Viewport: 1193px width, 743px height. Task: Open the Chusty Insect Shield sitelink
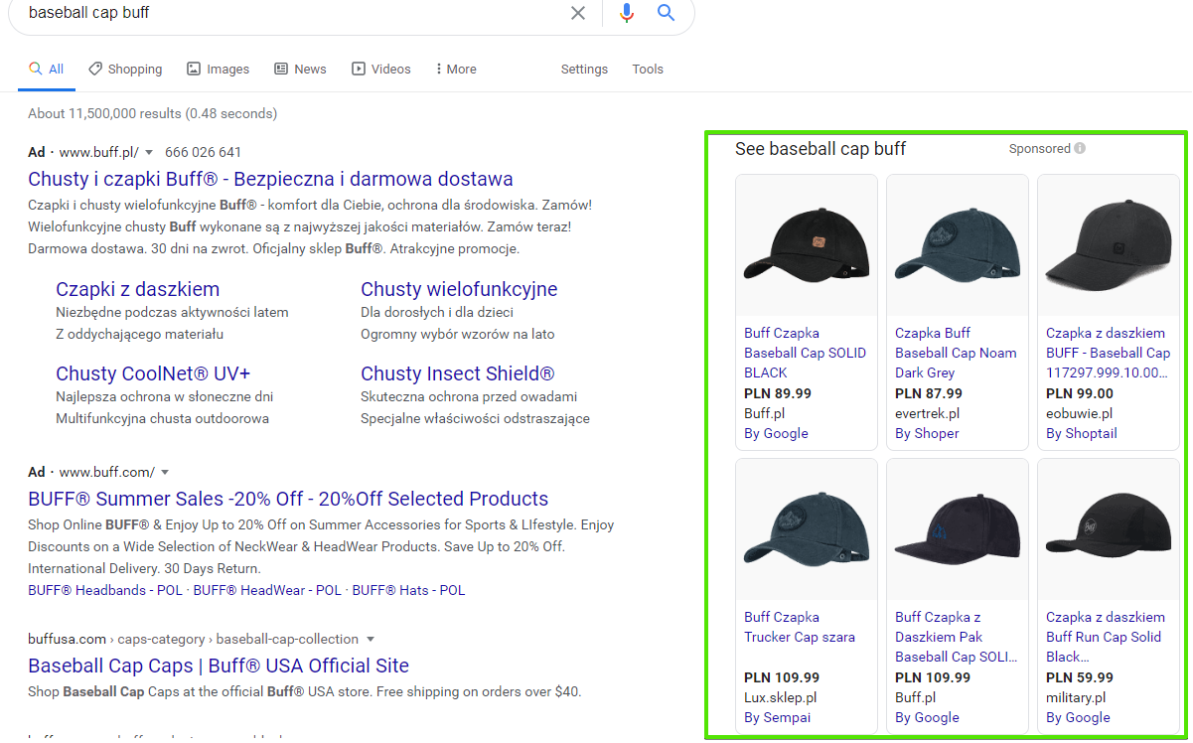[458, 373]
